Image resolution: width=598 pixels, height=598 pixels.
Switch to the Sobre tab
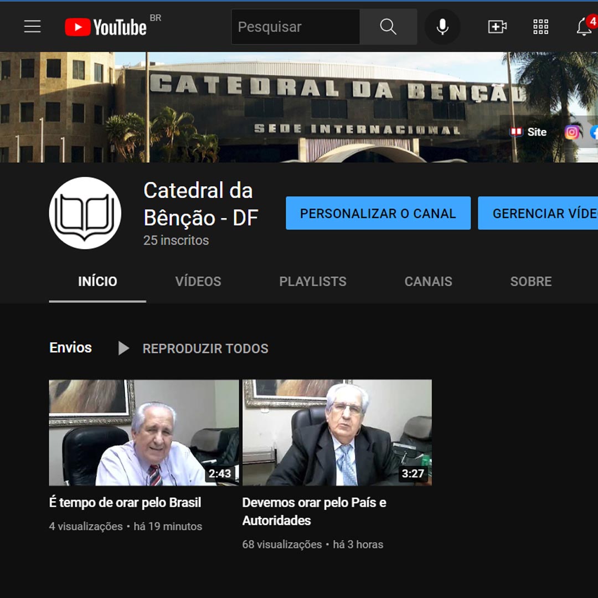click(x=531, y=281)
